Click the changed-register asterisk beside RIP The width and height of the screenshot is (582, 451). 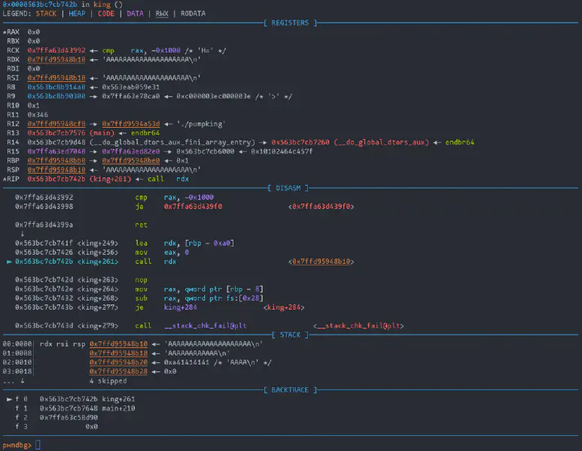click(5, 179)
